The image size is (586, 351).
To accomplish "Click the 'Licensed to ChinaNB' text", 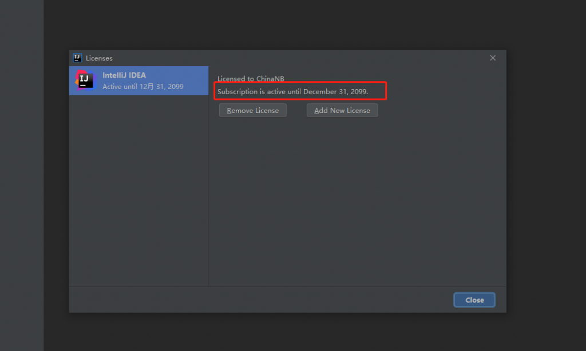I will 251,79.
